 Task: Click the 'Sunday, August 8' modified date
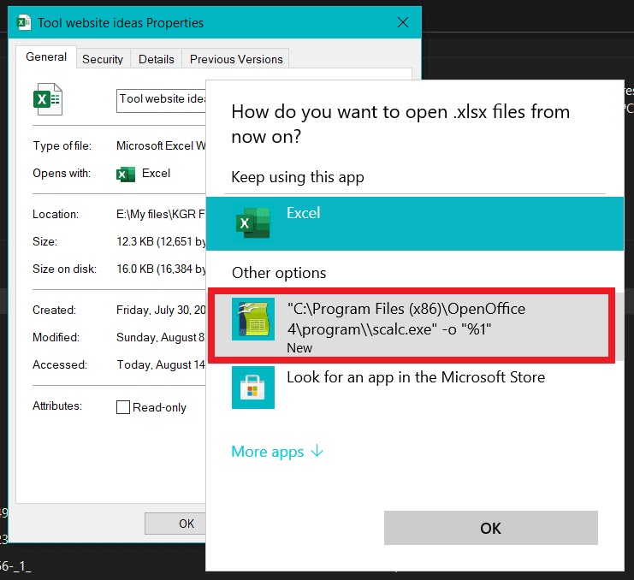(x=160, y=337)
